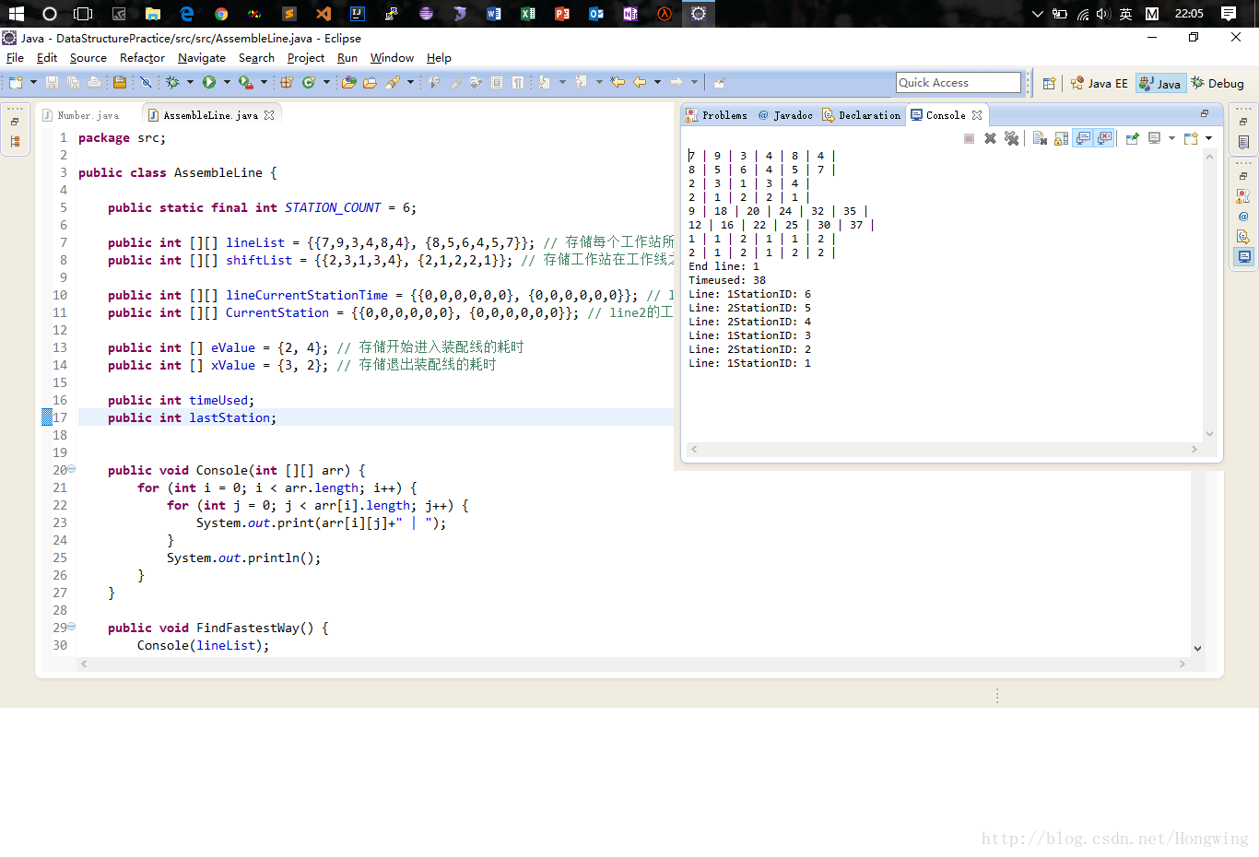Click the Open Console icon
Viewport: 1259px width, 857px height.
1191,138
